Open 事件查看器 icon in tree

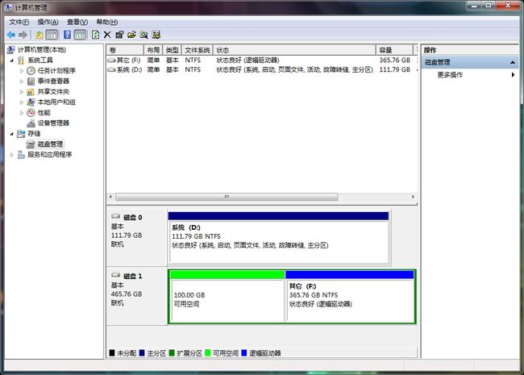tap(31, 81)
